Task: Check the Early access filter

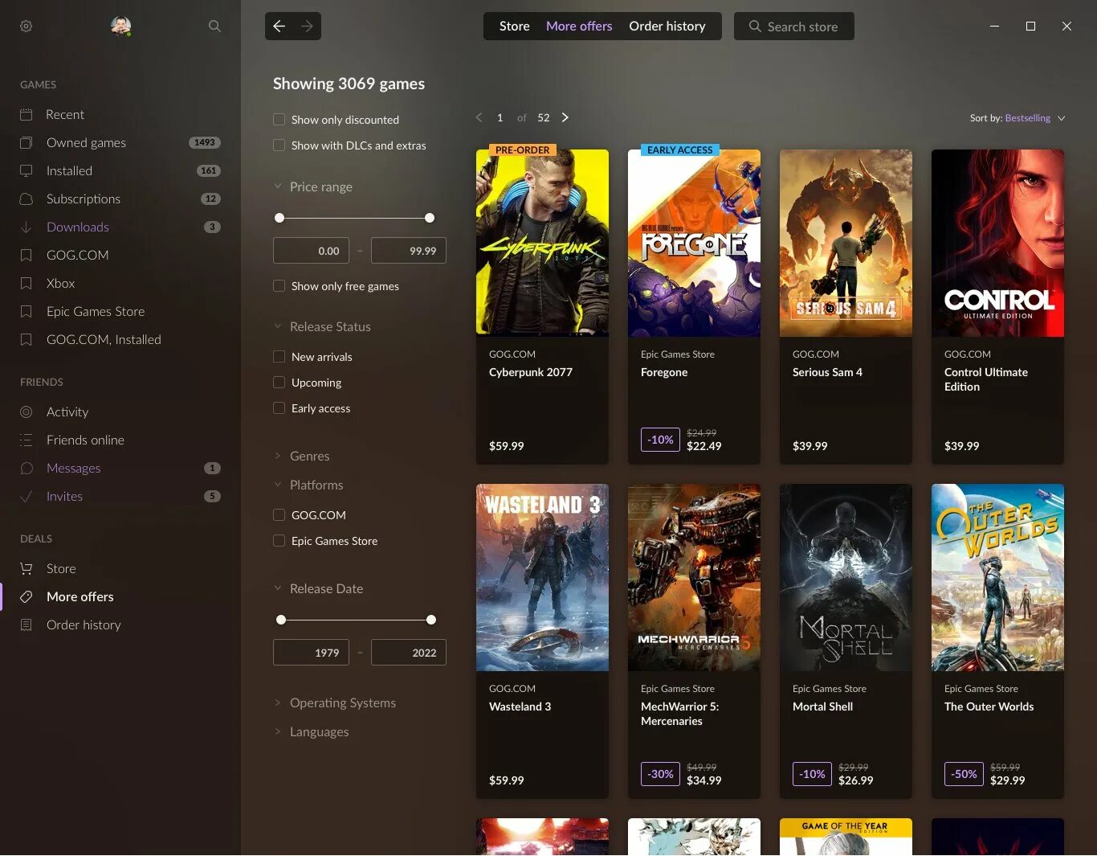Action: 279,408
